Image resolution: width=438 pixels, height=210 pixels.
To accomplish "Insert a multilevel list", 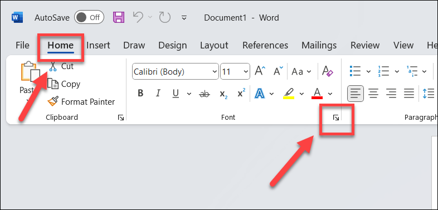I will coord(412,71).
